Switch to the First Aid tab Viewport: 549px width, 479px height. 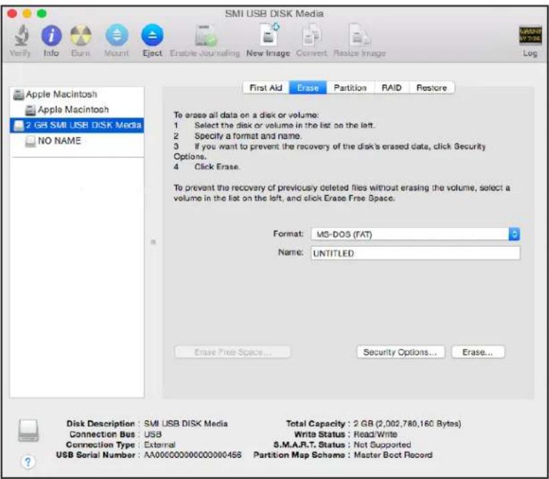click(x=265, y=87)
